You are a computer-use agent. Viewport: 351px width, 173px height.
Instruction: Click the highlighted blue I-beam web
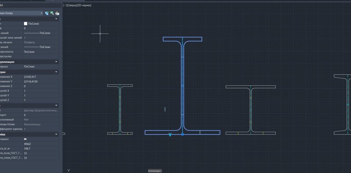point(183,85)
